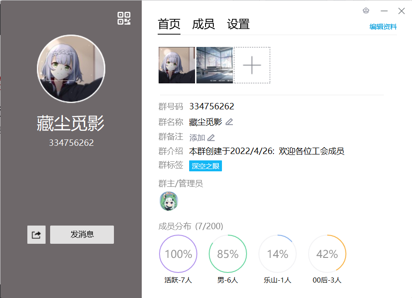The width and height of the screenshot is (412, 298).
Task: Click the pencil icon beside 添加 remark
Action: click(211, 138)
